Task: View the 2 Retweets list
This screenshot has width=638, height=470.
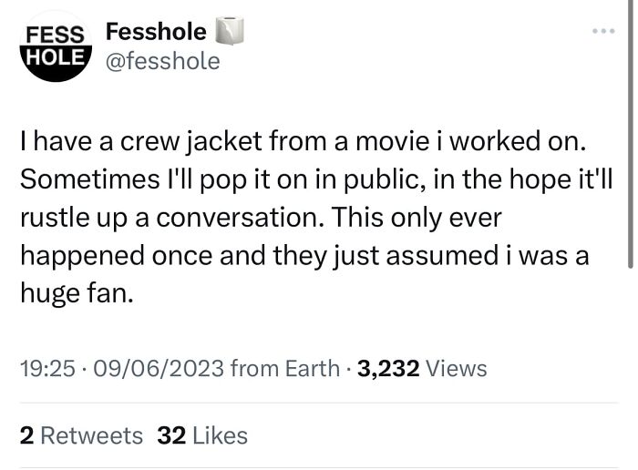Action: coord(81,435)
